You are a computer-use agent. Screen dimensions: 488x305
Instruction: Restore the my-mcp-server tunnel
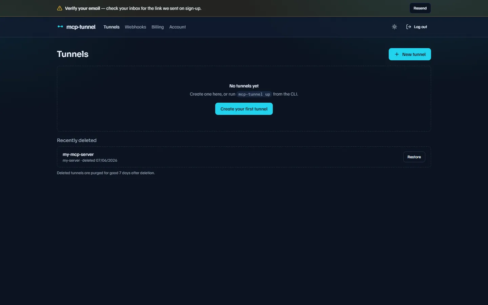tap(414, 157)
